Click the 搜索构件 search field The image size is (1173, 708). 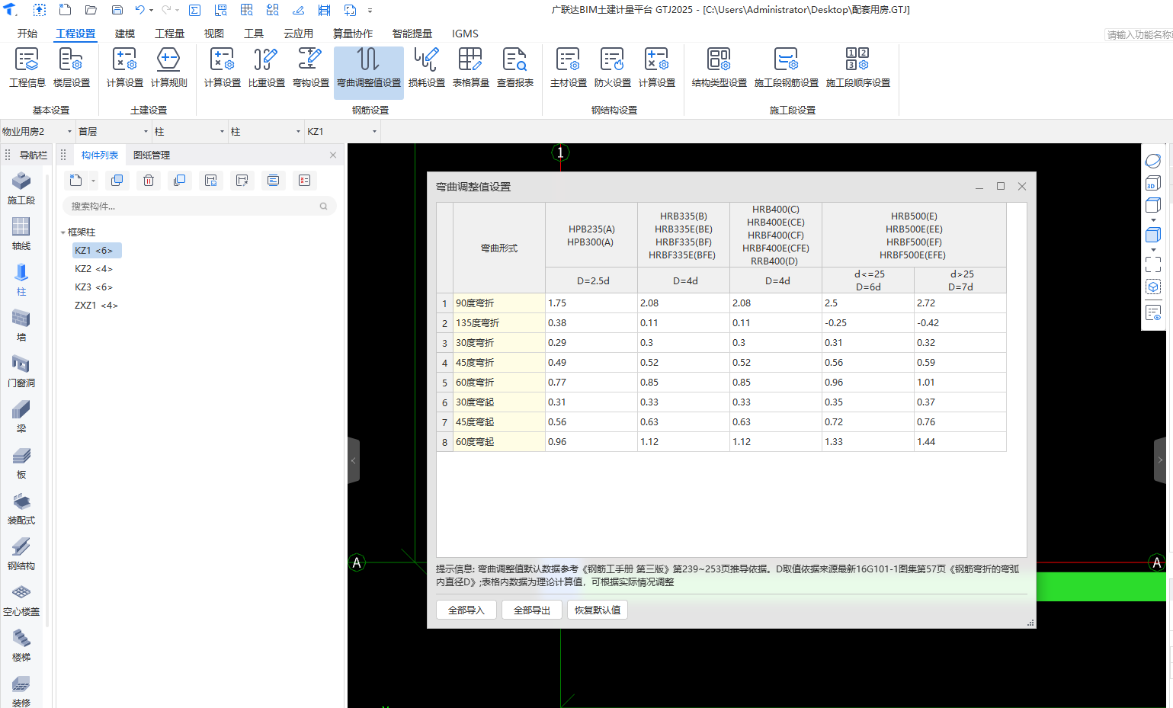(x=200, y=206)
